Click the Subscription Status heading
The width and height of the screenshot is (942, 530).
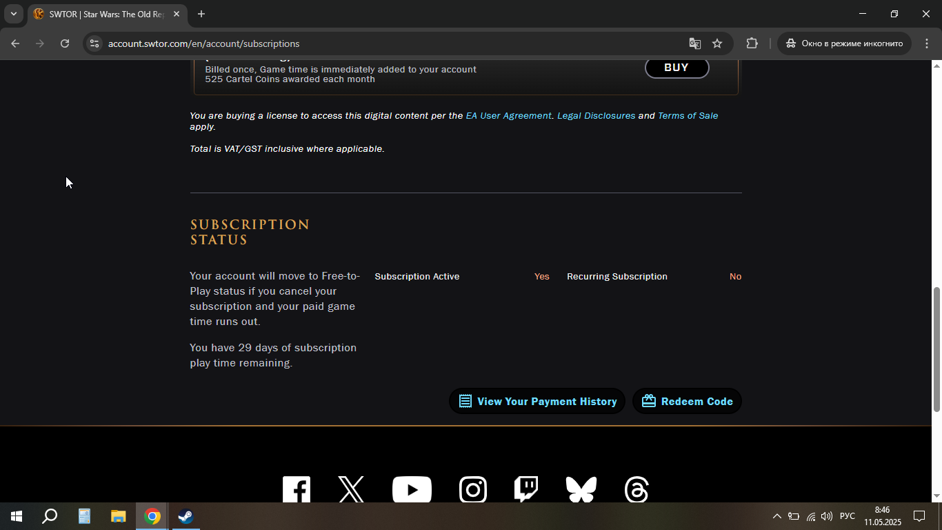(x=250, y=232)
